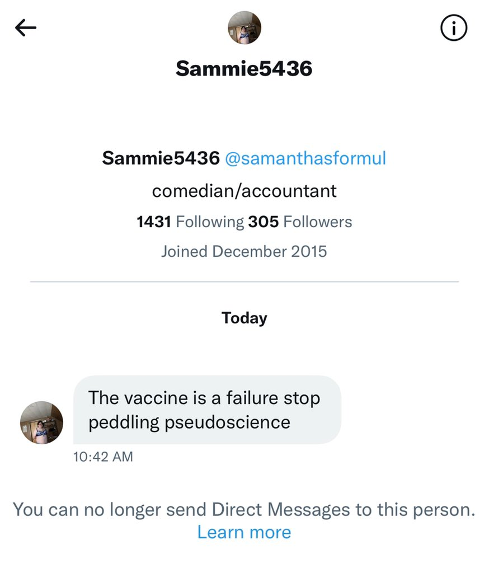Open the @samanthasformul handle link
Image resolution: width=489 pixels, height=573 pixels.
[x=305, y=158]
